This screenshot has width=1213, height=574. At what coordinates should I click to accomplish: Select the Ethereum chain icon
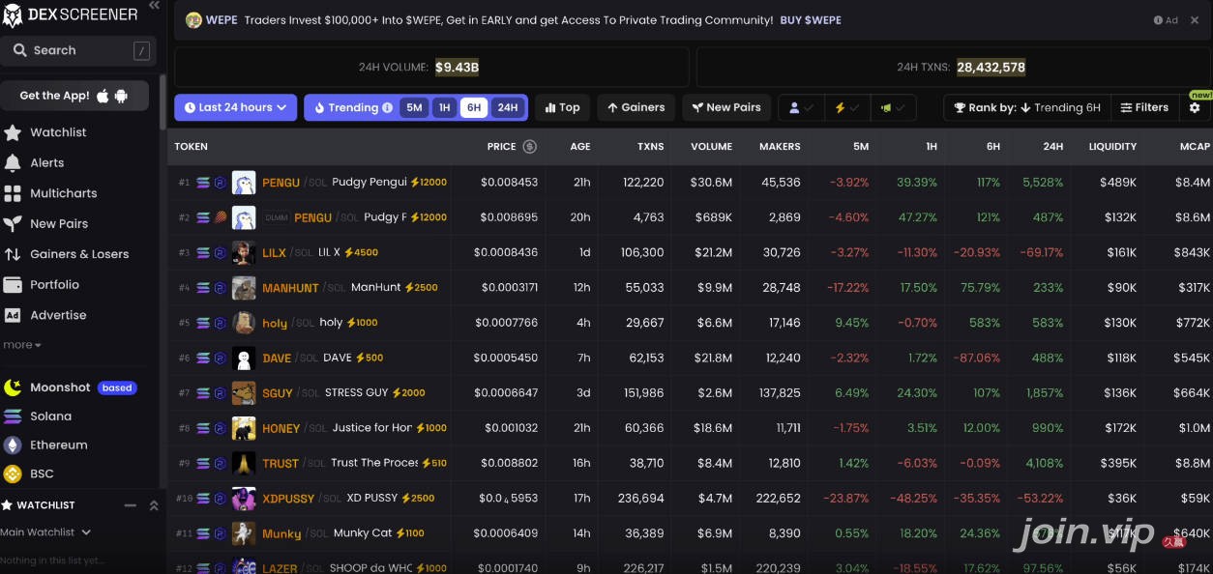(13, 445)
